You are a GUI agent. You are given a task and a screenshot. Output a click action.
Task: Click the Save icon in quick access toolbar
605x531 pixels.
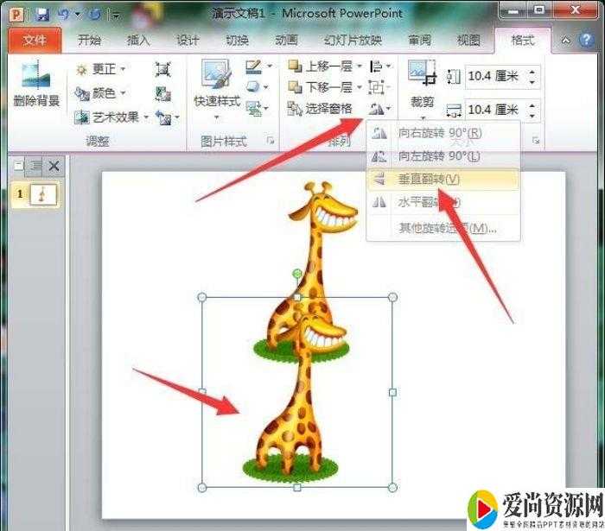41,14
